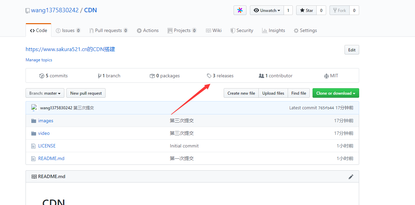Click the images folder icon
Viewport: 415px width, 205px height.
point(33,121)
